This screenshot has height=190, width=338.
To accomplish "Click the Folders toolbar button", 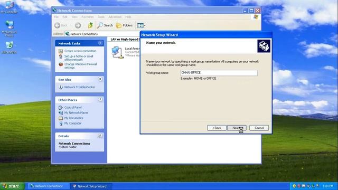I will click(x=125, y=25).
